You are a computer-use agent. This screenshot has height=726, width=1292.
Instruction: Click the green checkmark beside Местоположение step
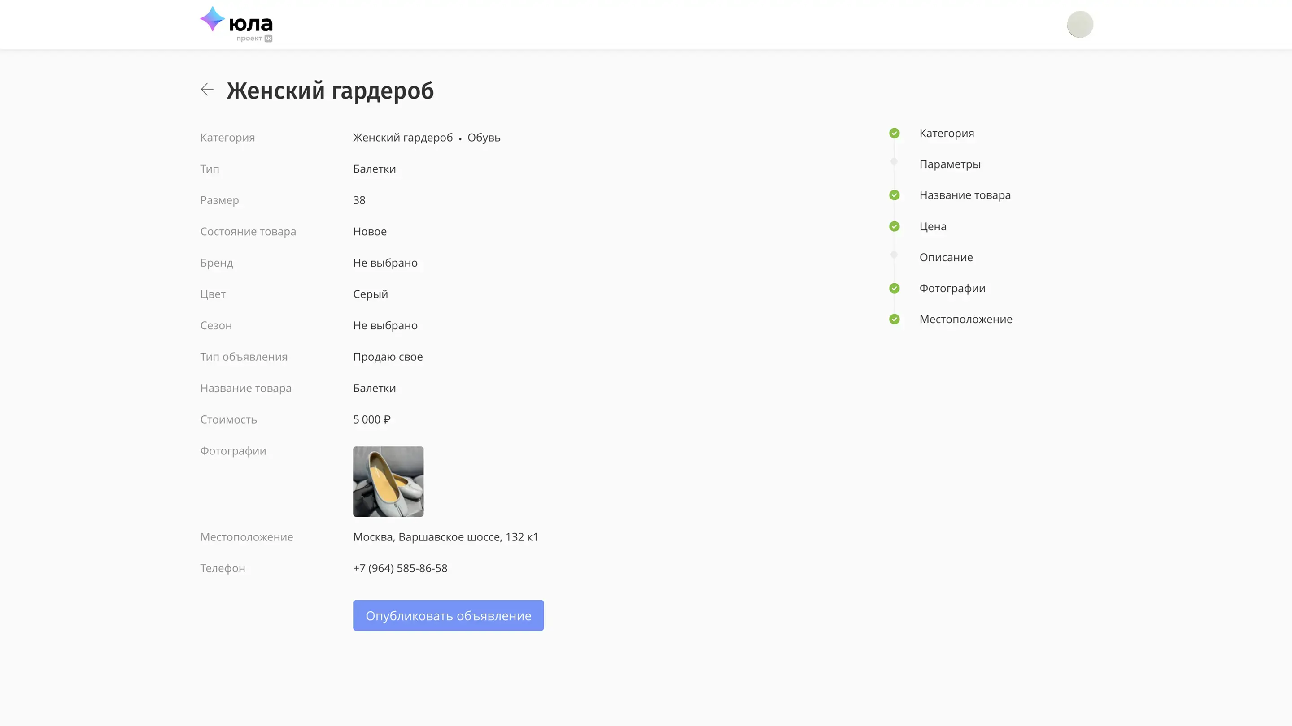click(894, 320)
